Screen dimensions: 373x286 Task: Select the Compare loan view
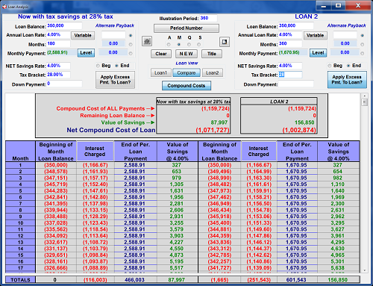(186, 72)
